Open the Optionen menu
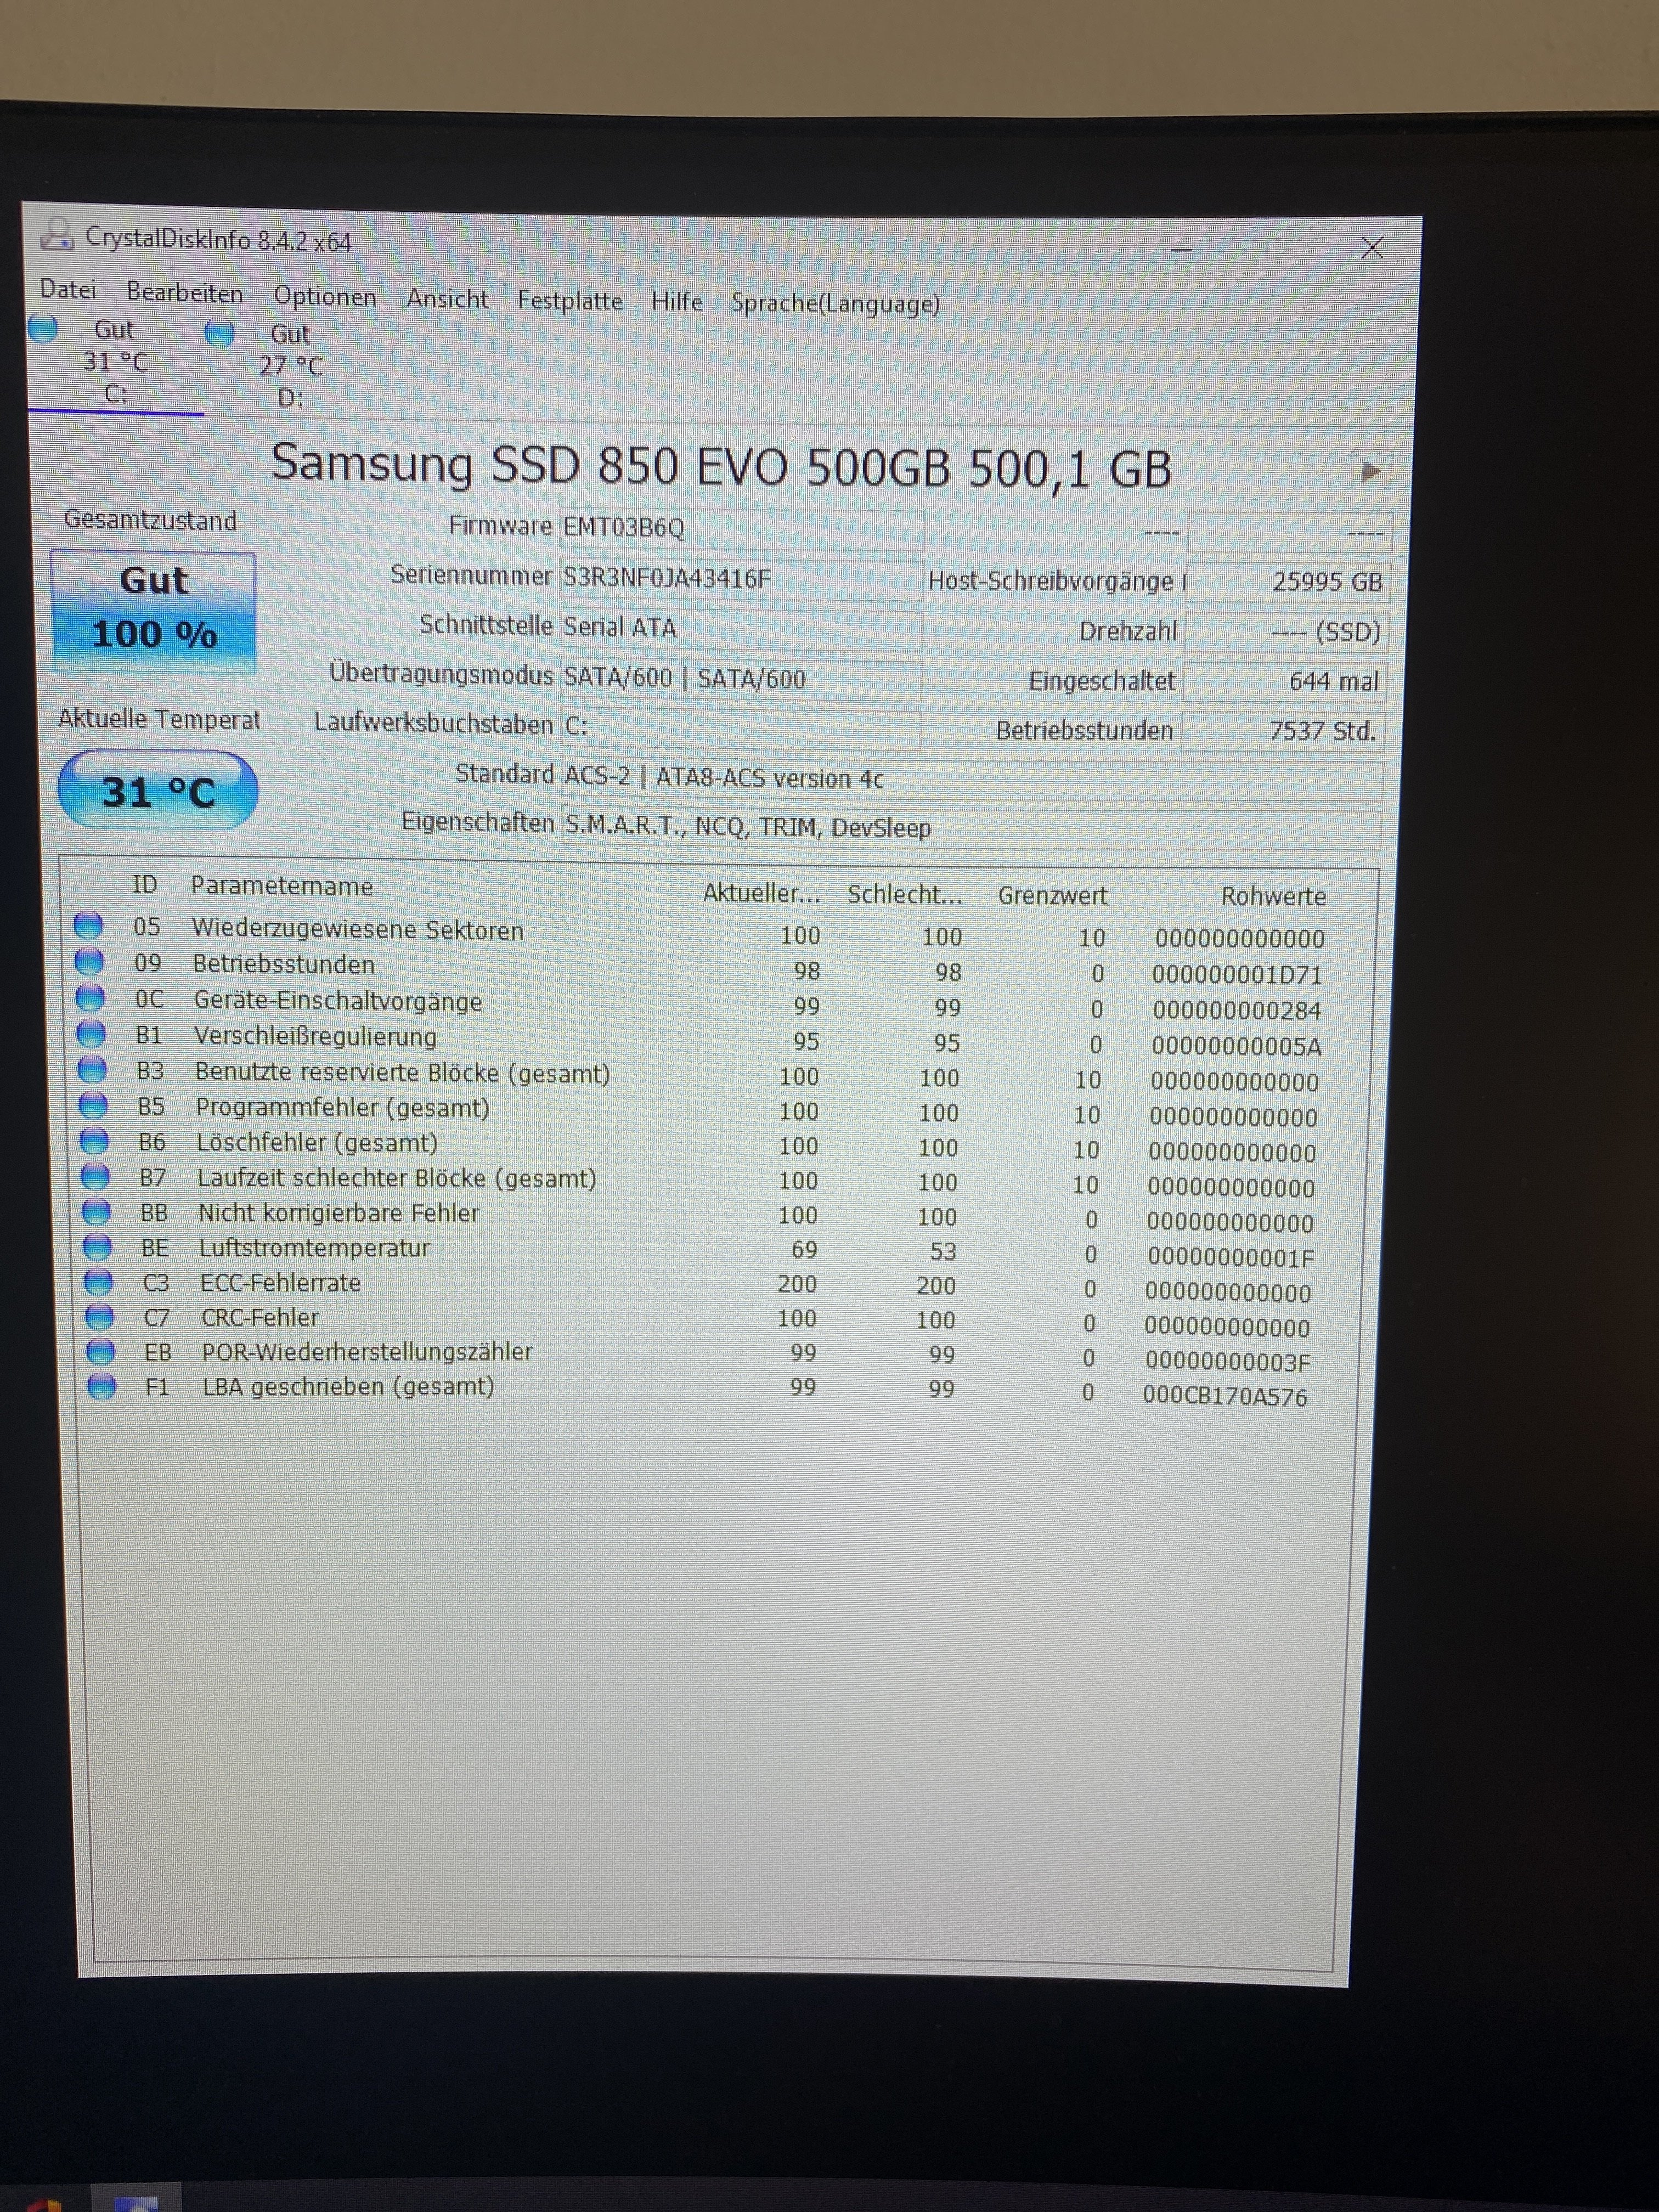 (325, 297)
